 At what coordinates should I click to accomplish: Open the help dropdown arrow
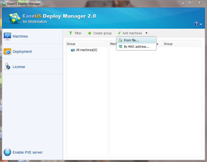click(x=201, y=24)
